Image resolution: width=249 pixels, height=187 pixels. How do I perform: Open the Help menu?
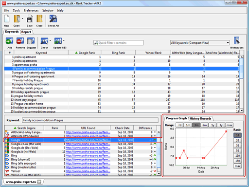pos(60,11)
